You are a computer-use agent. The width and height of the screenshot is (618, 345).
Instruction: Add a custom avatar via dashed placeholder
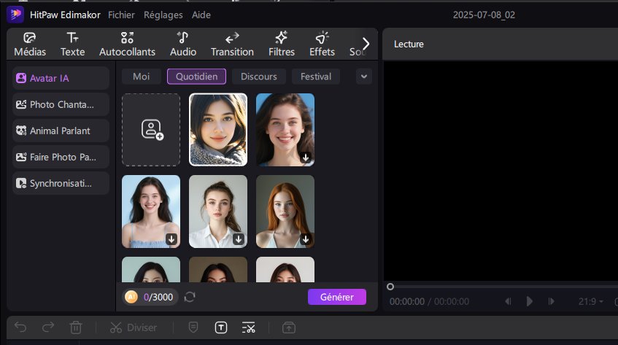tap(151, 130)
